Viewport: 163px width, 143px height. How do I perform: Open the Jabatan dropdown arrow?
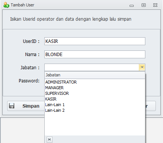[142, 67]
